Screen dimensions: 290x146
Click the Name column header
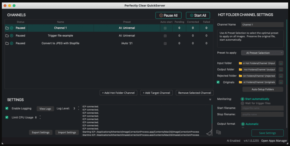click(61, 22)
